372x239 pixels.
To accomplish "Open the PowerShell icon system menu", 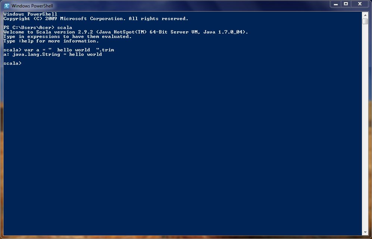I will (7, 6).
